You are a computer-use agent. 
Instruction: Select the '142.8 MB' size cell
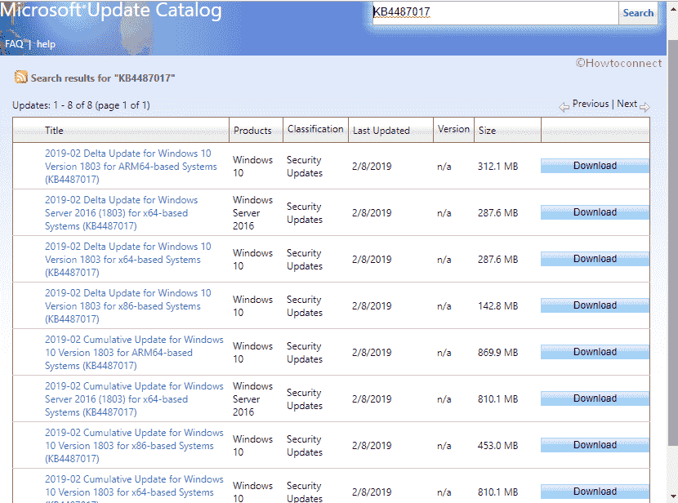click(x=497, y=306)
